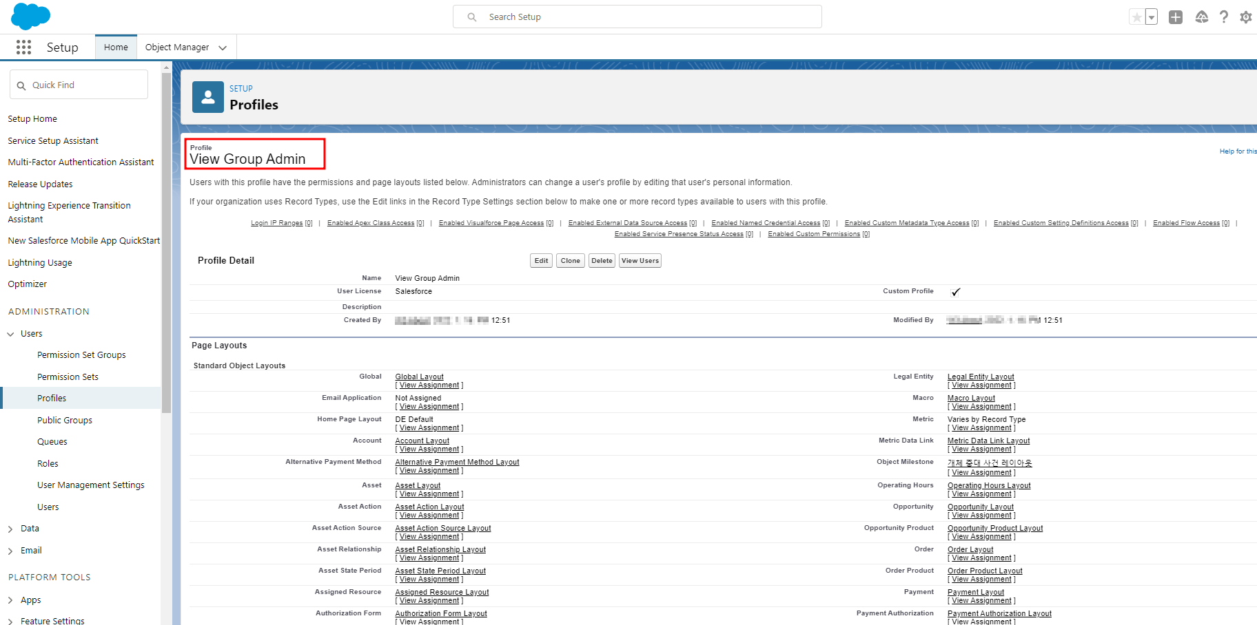Image resolution: width=1257 pixels, height=625 pixels.
Task: Click the Custom Profile checkmark
Action: tap(955, 292)
